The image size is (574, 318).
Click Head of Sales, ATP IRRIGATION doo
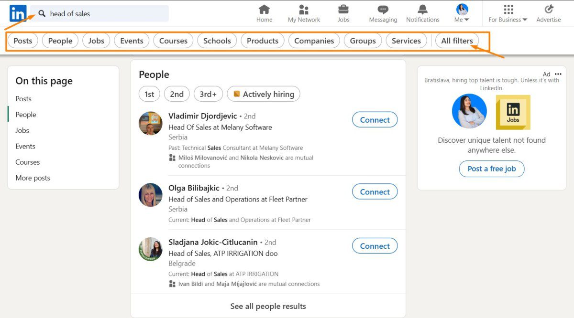pyautogui.click(x=223, y=254)
